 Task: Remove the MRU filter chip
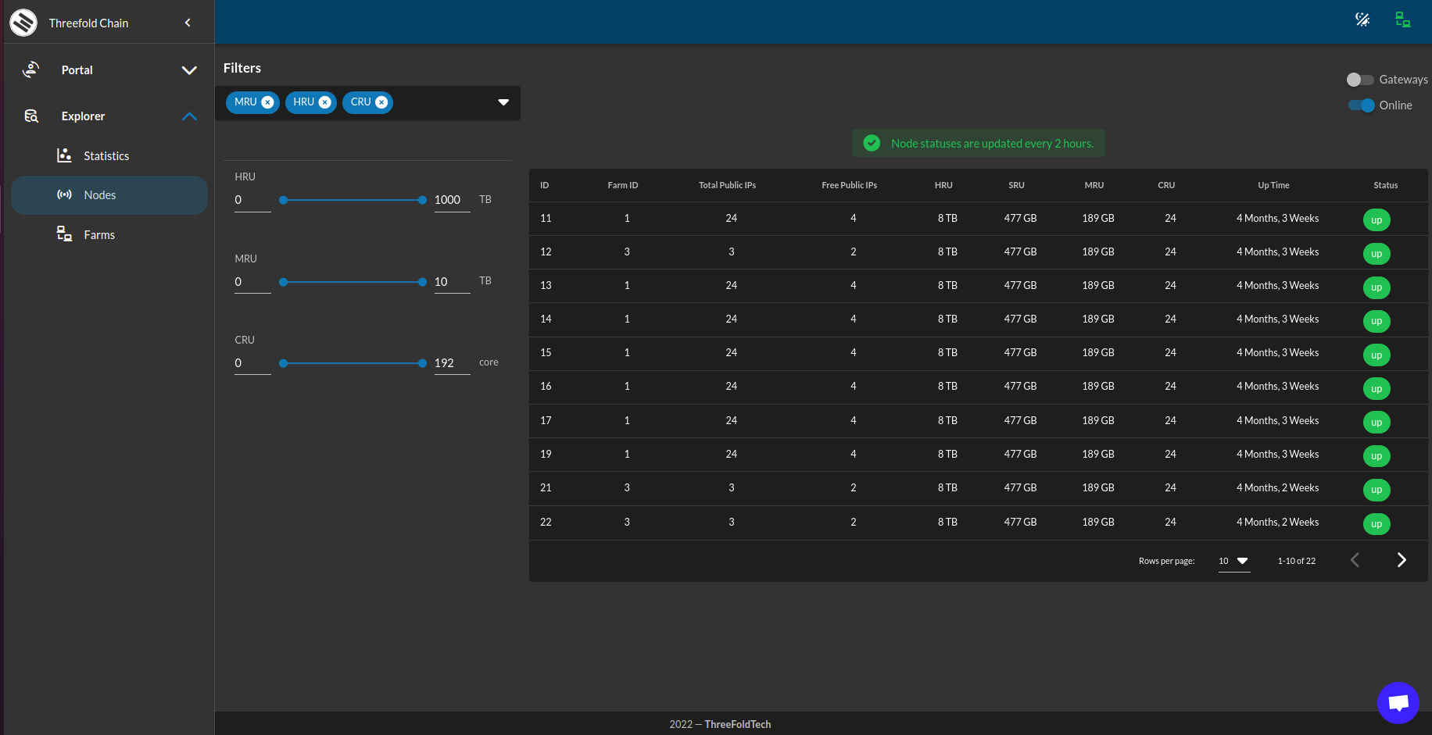point(267,102)
